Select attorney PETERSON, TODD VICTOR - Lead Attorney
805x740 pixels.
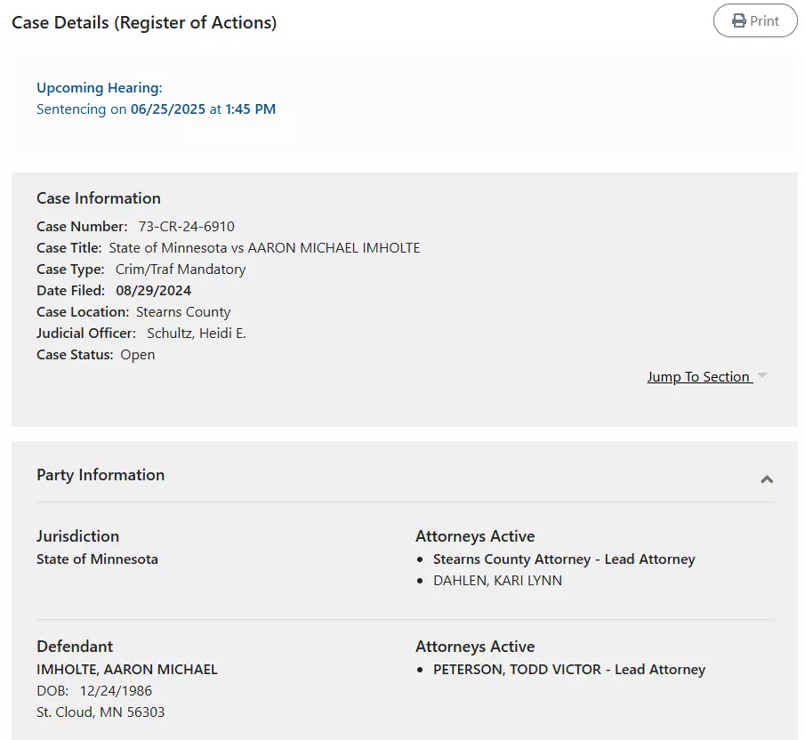pos(569,670)
